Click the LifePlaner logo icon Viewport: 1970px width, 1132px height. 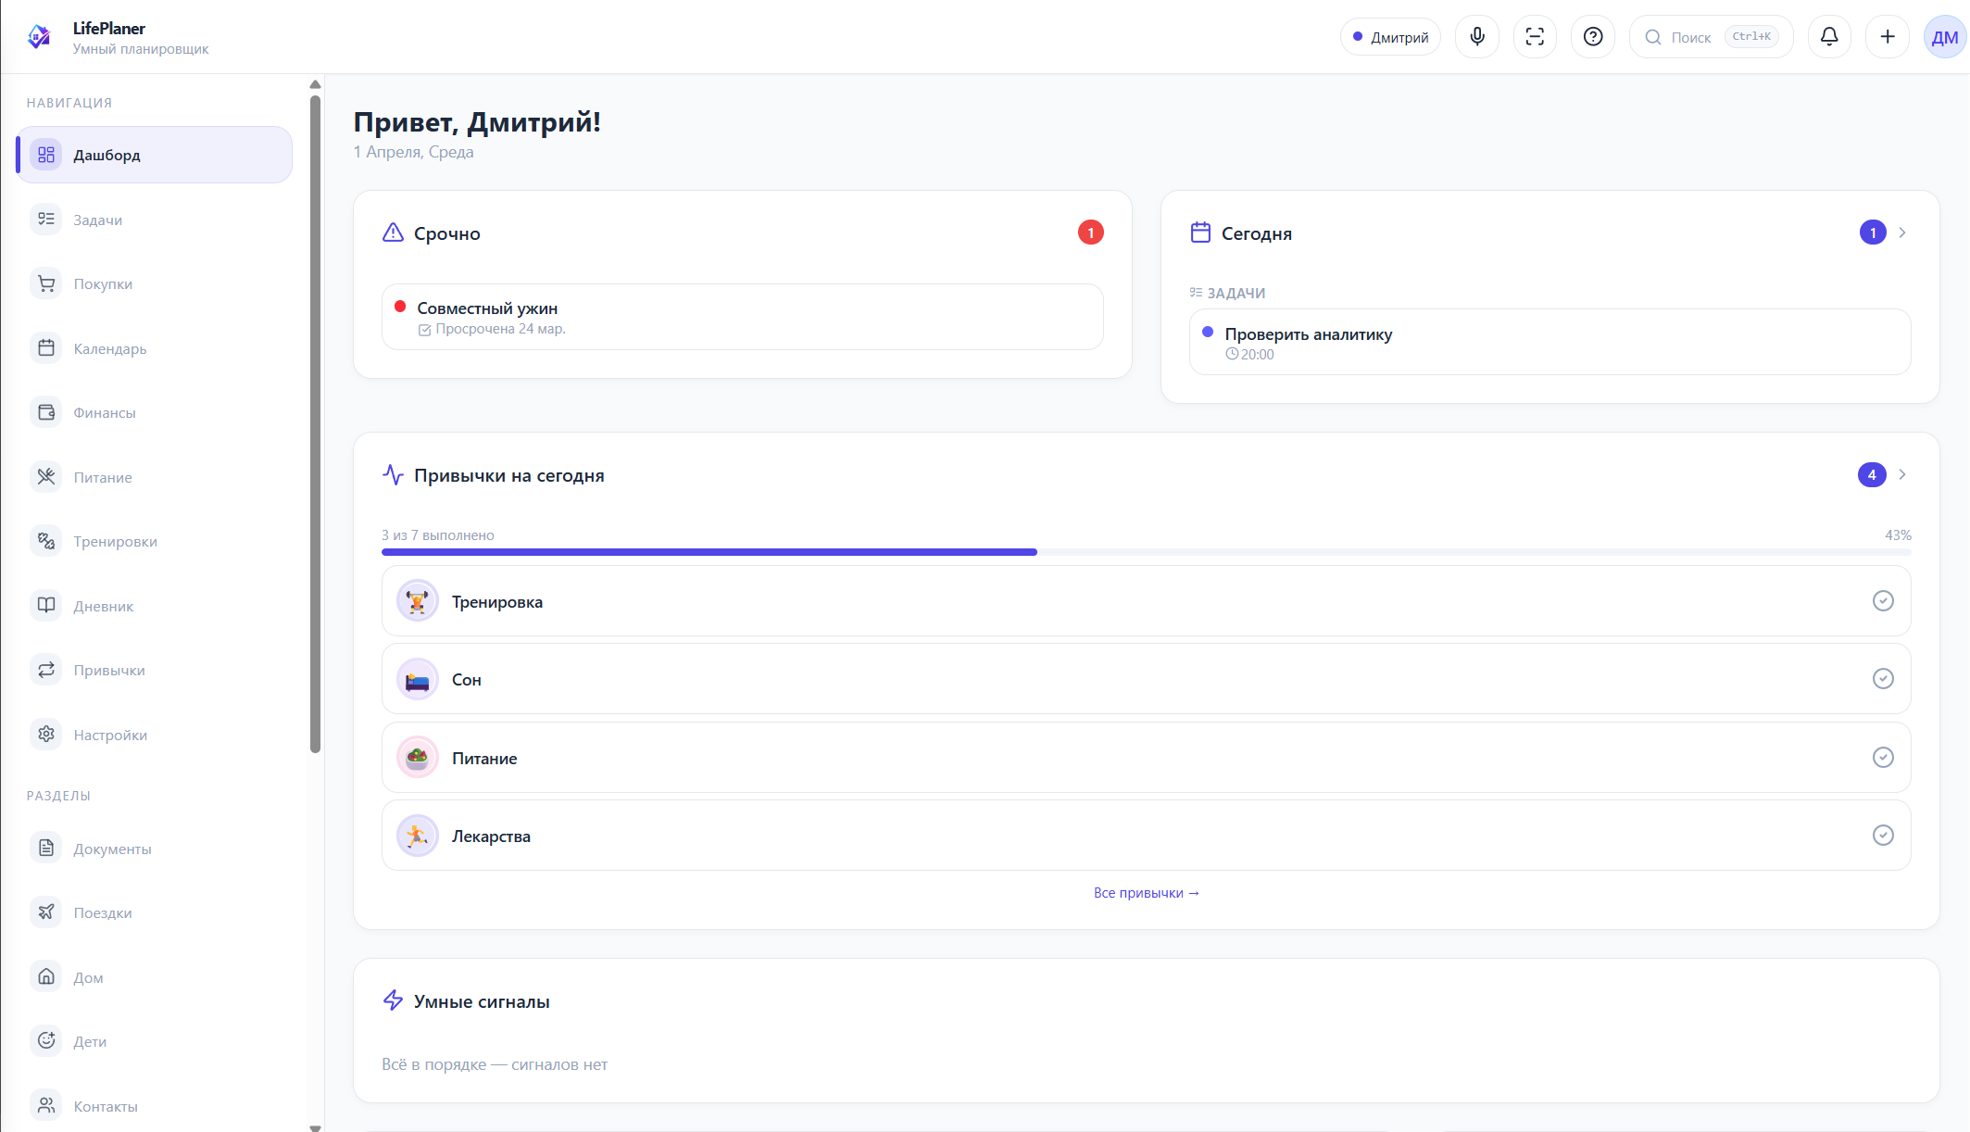39,37
